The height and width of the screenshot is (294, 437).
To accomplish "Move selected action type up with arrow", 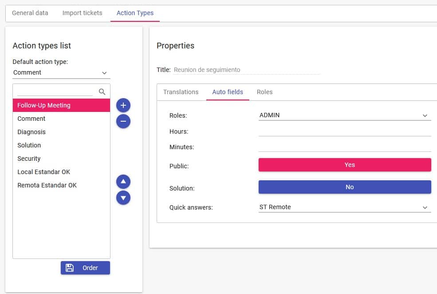I will (123, 182).
